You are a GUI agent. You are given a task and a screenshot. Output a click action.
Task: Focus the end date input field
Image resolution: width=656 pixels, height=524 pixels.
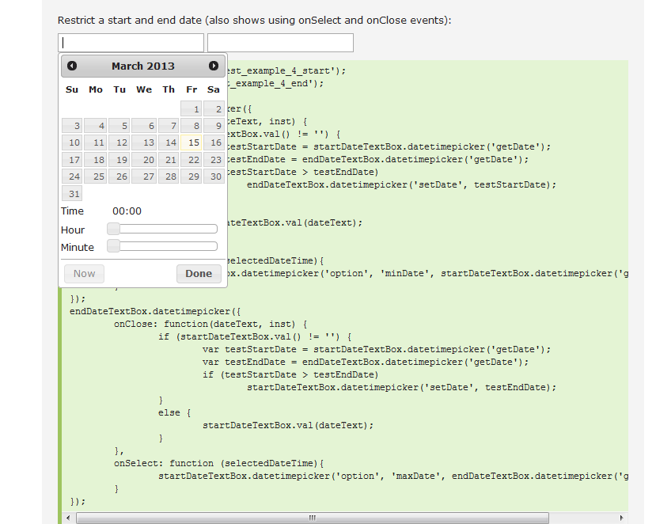click(x=280, y=43)
